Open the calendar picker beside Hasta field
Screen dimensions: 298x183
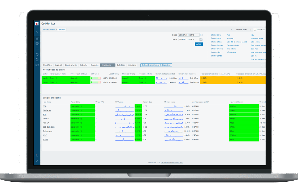[x=201, y=40]
